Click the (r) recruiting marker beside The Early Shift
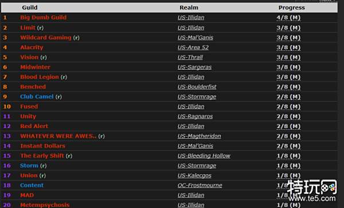 [69, 156]
